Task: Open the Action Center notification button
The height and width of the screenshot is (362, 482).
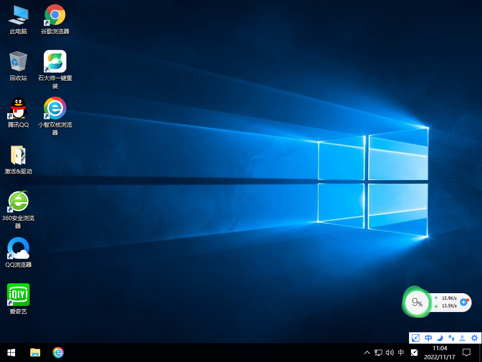Action: pyautogui.click(x=466, y=353)
